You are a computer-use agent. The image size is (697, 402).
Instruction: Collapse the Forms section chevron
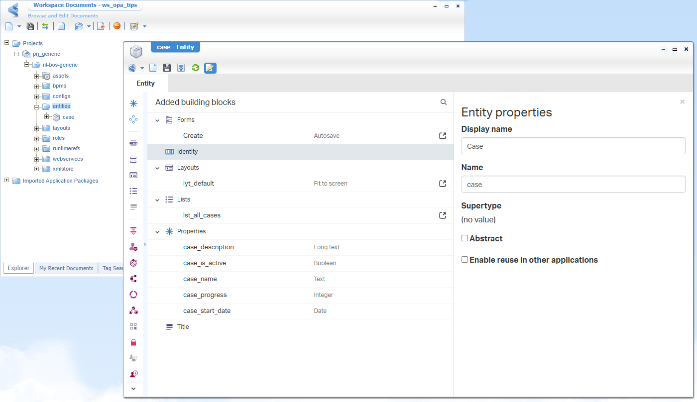[x=157, y=120]
